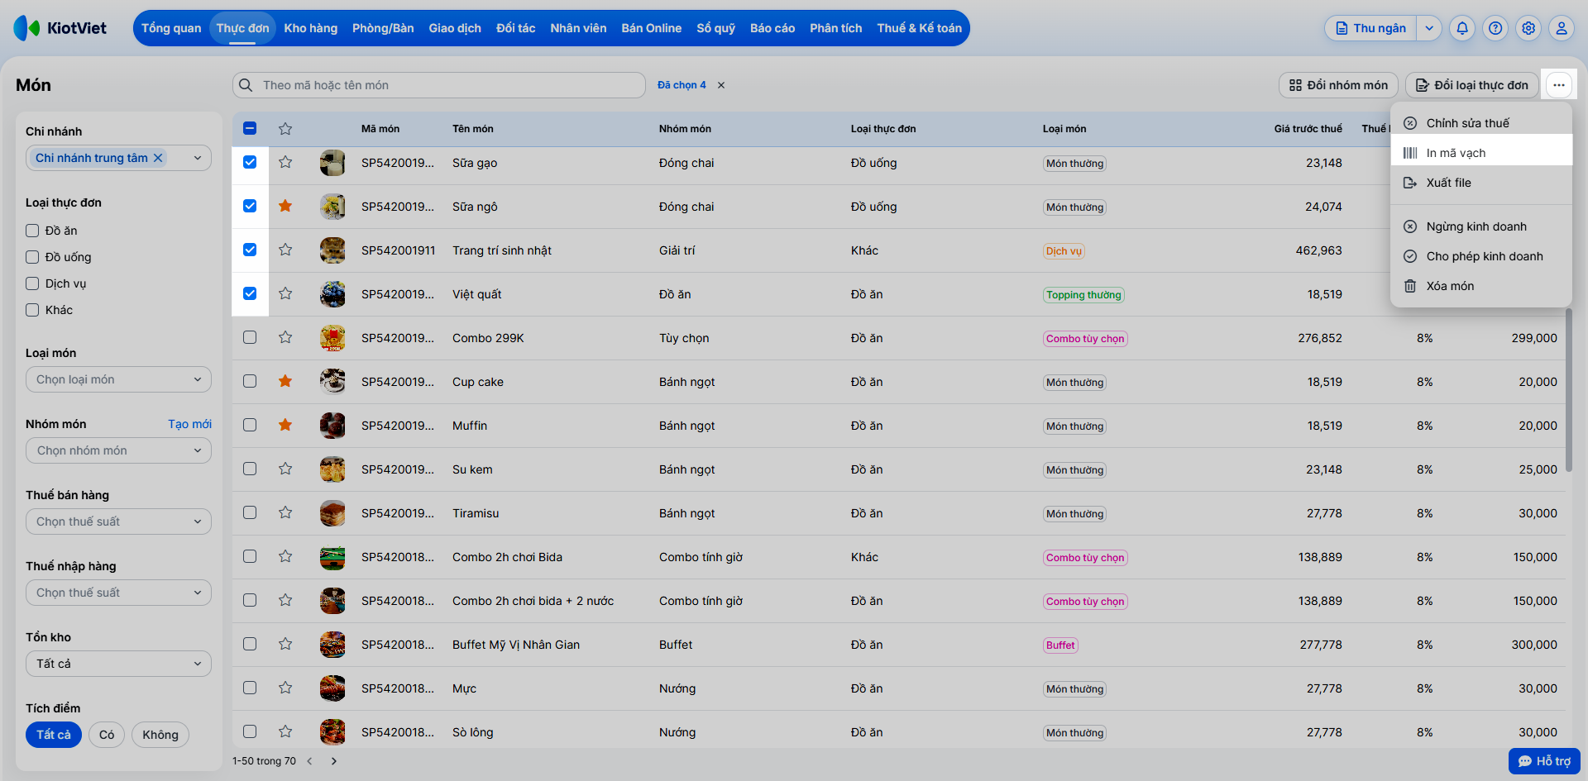Viewport: 1588px width, 781px height.
Task: Switch to the Kho hàng tab
Action: [x=311, y=28]
